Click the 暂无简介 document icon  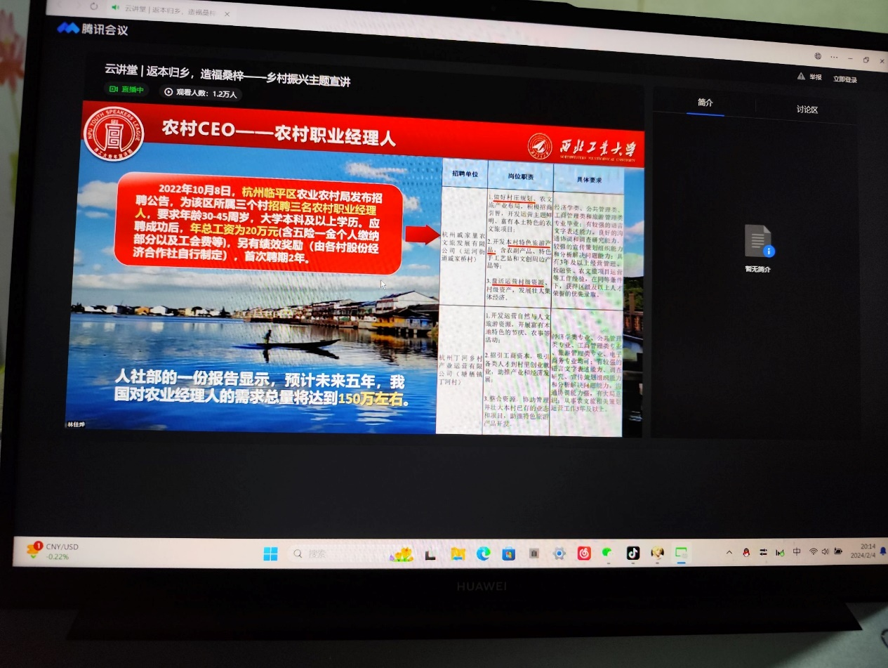(758, 241)
